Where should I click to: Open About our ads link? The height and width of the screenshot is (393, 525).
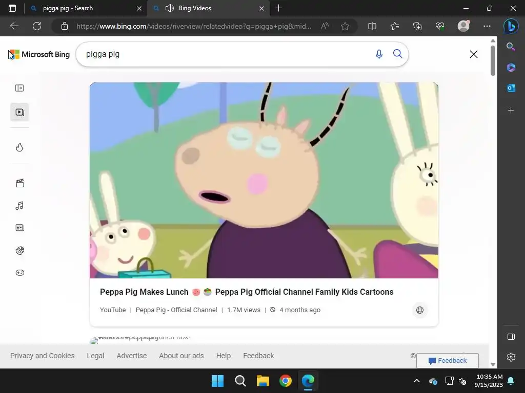point(181,356)
